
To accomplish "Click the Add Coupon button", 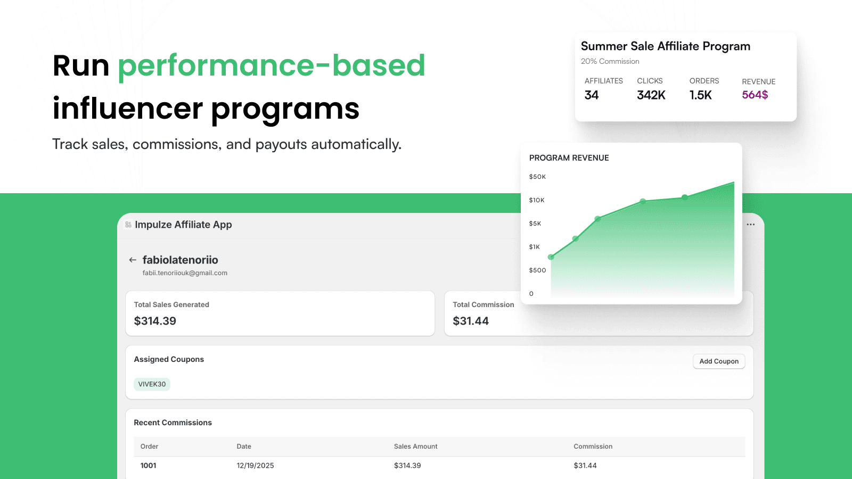I will pyautogui.click(x=719, y=361).
